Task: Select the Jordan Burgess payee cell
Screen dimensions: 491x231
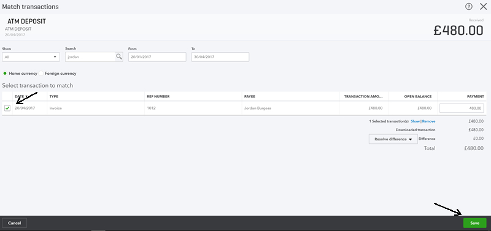Action: [257, 108]
